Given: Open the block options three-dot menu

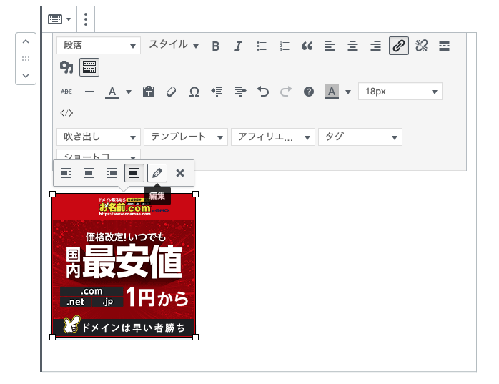Looking at the screenshot, I should click(86, 19).
